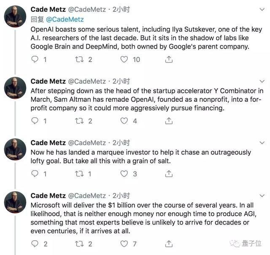The height and width of the screenshot is (255, 270).
Task: Reply to the Y Combinator tweet
Action: (x=35, y=121)
